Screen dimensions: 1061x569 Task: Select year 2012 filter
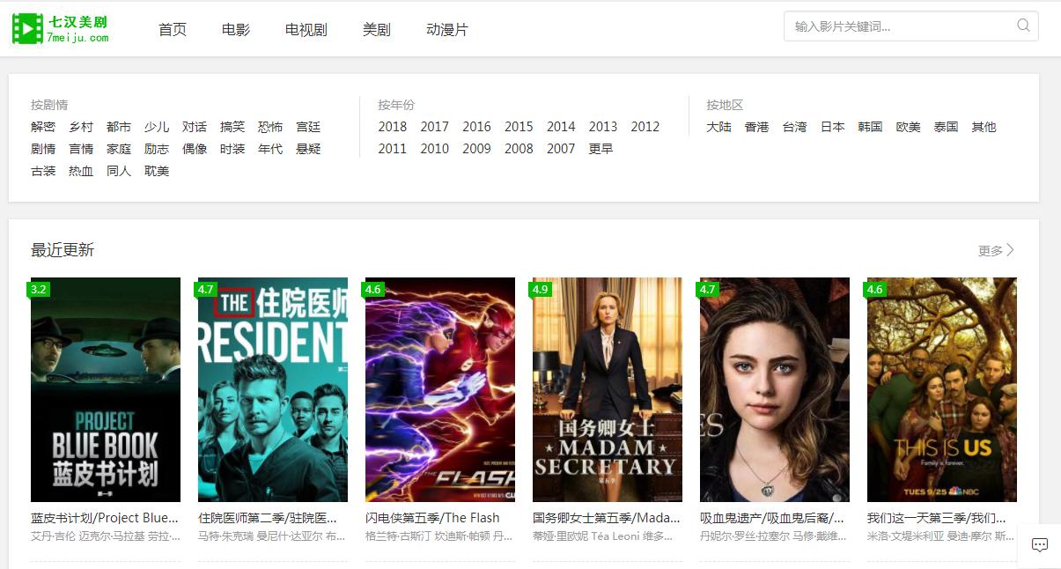(x=645, y=127)
